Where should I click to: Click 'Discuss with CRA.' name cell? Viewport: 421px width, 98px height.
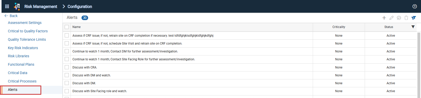[85, 67]
